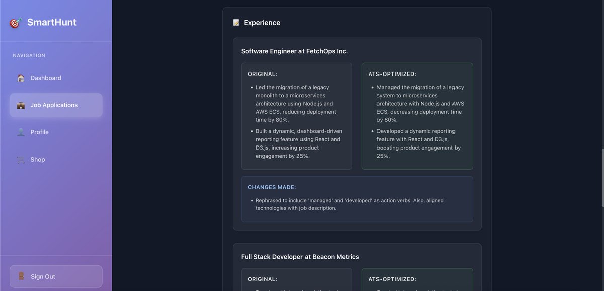Select the ATS-OPTIMIZED panel for FetchOps
The image size is (604, 291).
tap(417, 116)
